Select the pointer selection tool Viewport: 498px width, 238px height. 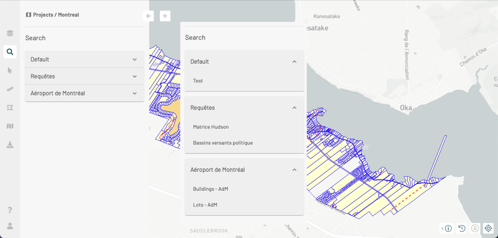(10, 70)
